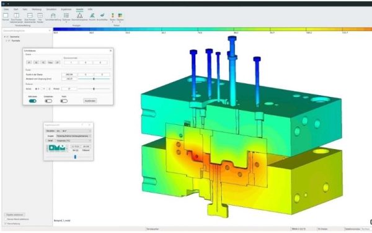The height and width of the screenshot is (233, 372).
Task: Close the Ergebnisauswahl results dialog
Action: coord(89,125)
